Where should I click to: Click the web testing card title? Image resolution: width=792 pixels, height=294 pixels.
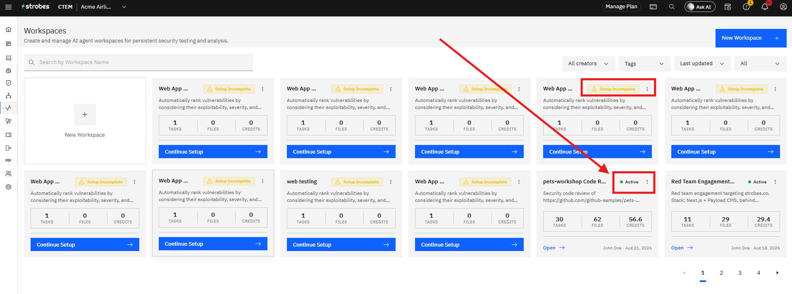pyautogui.click(x=302, y=182)
